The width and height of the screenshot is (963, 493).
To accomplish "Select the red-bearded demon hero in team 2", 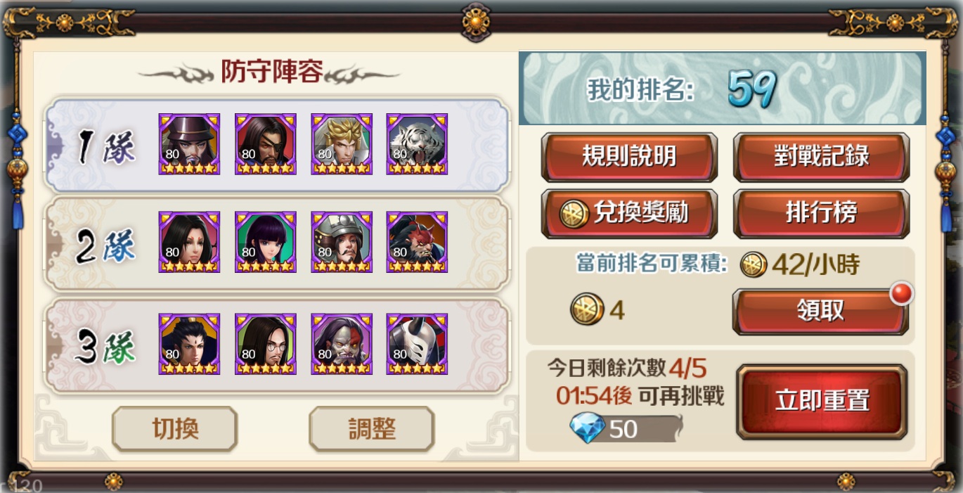I will (417, 242).
